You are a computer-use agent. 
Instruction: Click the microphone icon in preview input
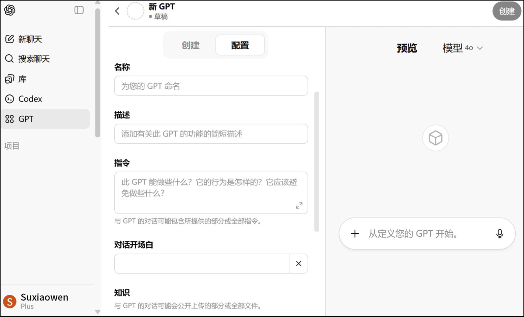click(499, 234)
